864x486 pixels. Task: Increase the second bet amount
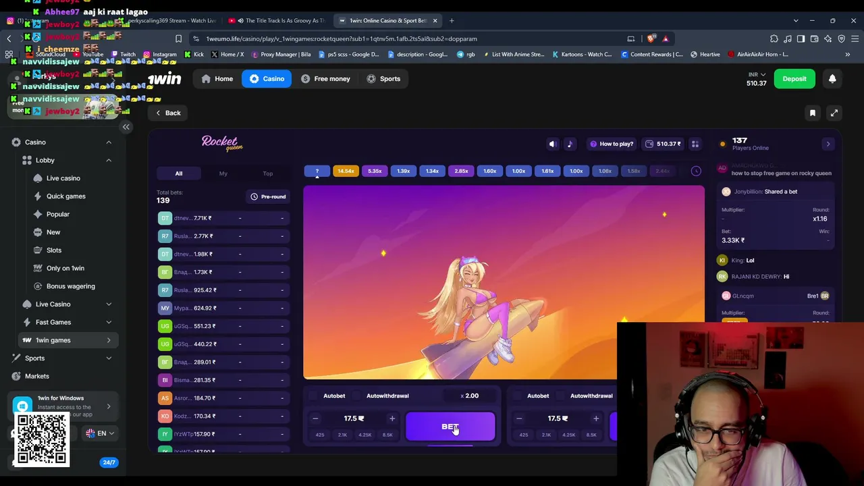pyautogui.click(x=596, y=418)
